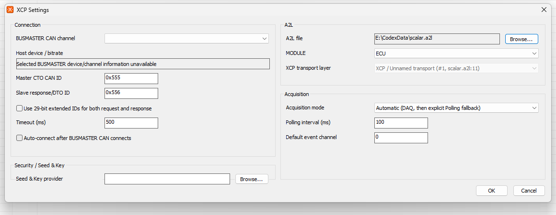
Task: Browse for an A2L file
Action: click(x=521, y=39)
